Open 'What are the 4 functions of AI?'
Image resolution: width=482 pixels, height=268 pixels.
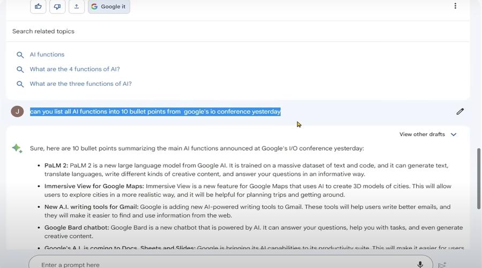coord(74,69)
